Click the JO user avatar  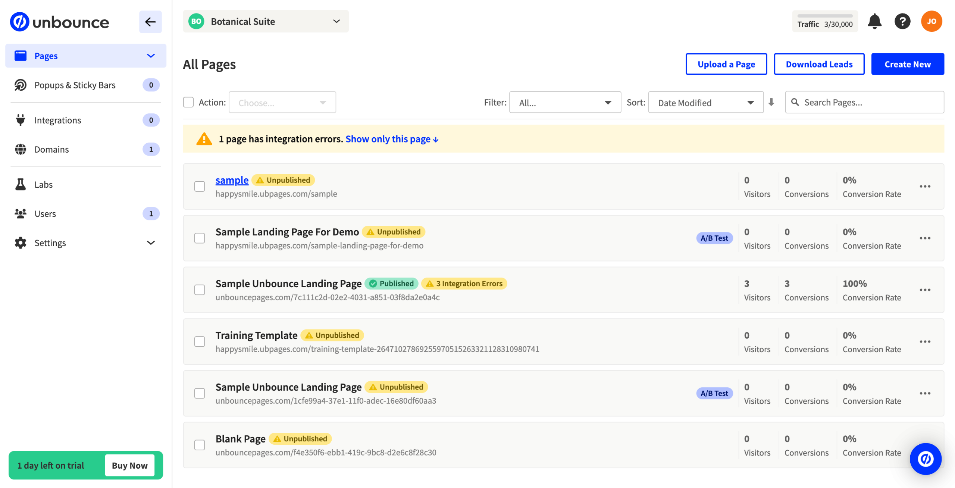(931, 22)
